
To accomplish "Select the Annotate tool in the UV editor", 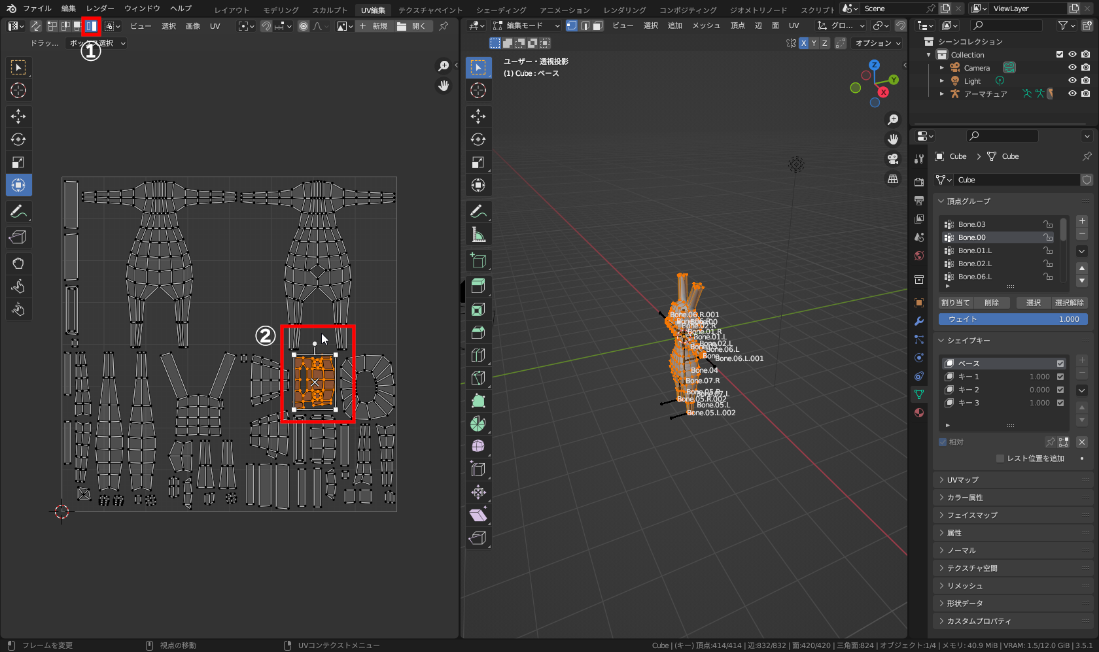I will pos(18,211).
